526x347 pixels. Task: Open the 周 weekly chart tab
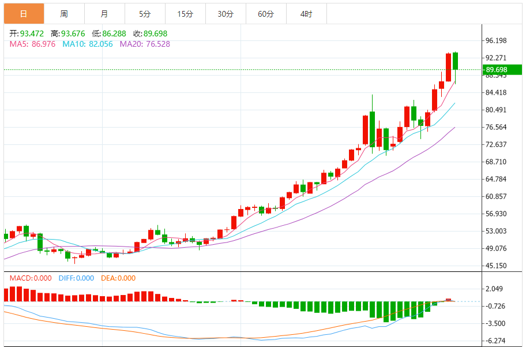pyautogui.click(x=64, y=14)
